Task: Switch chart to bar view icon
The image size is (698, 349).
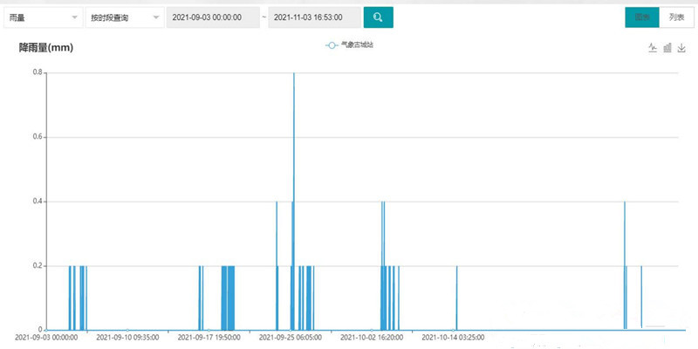Action: (667, 48)
